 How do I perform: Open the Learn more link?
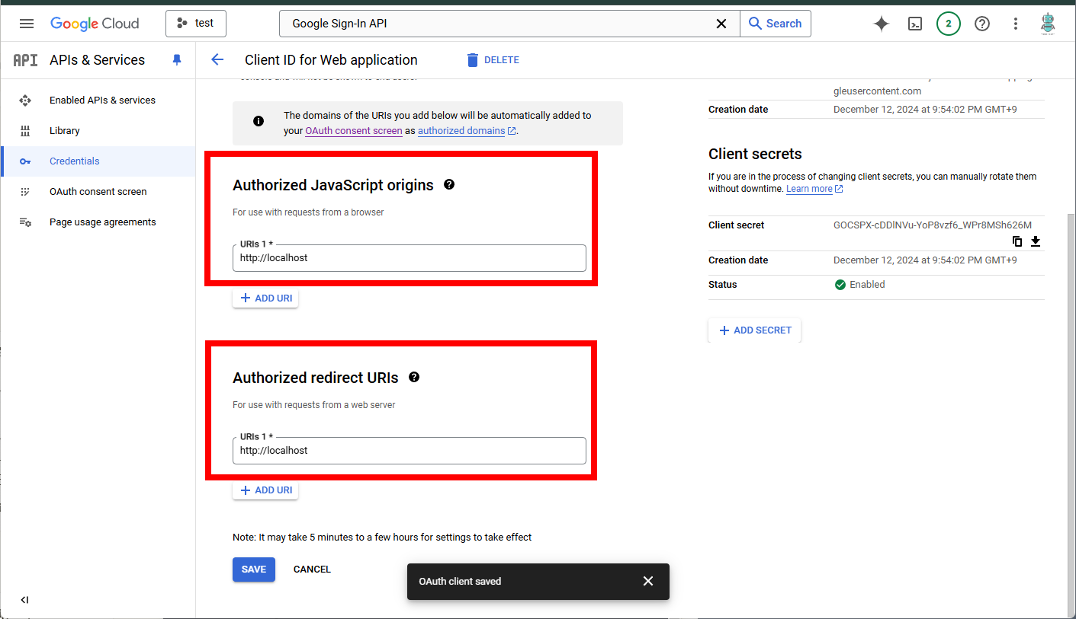tap(814, 189)
